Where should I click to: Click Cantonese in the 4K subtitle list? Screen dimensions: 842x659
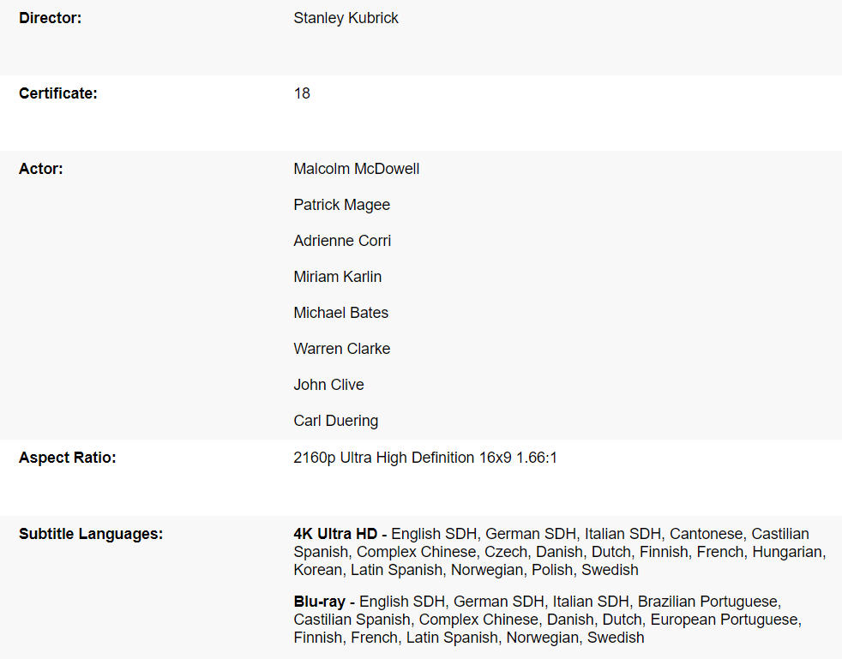pyautogui.click(x=706, y=534)
